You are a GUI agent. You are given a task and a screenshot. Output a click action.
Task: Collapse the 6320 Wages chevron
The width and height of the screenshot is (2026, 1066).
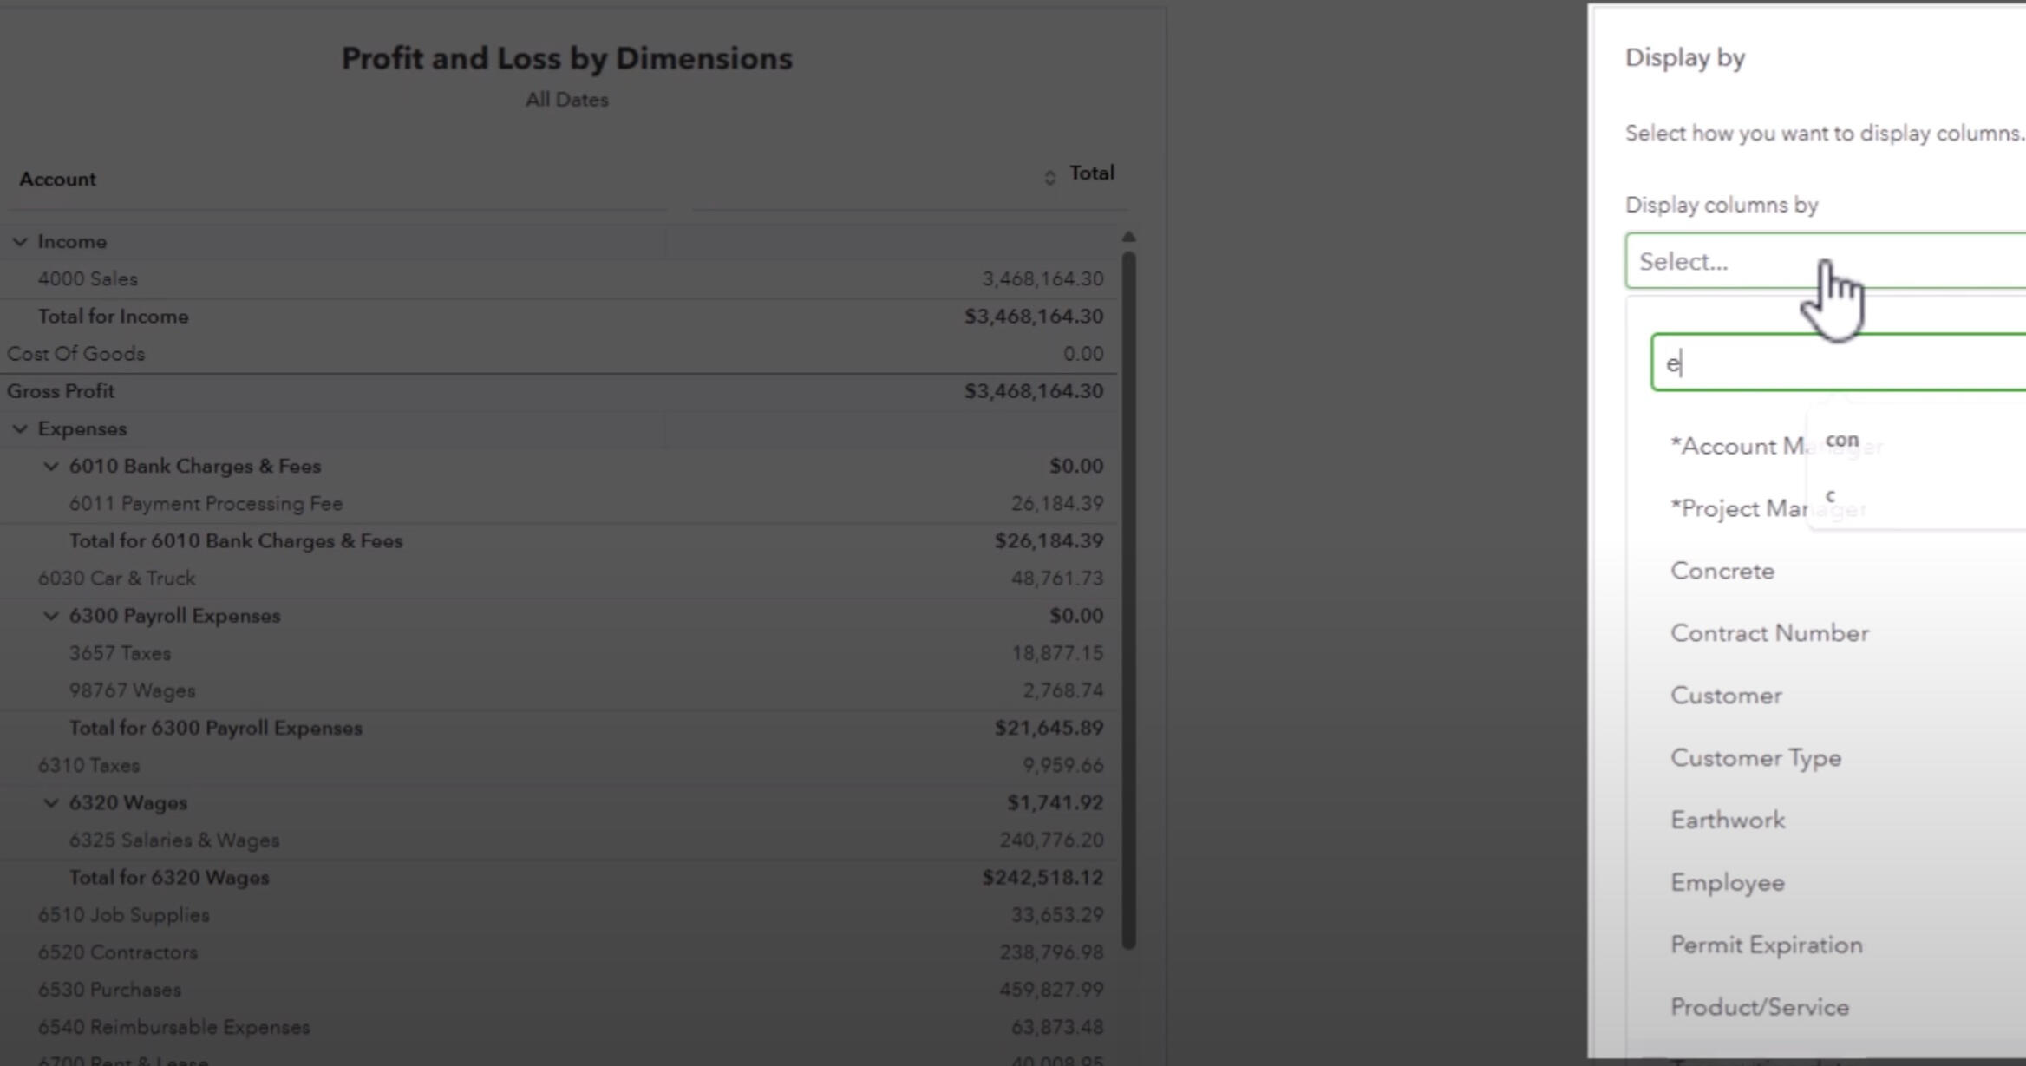coord(51,803)
